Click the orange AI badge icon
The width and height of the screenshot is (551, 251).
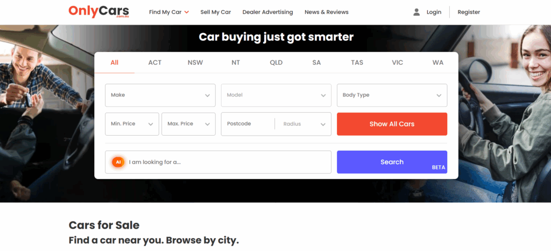(118, 162)
